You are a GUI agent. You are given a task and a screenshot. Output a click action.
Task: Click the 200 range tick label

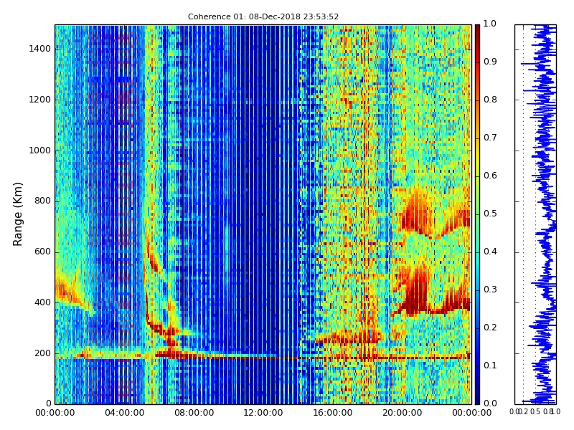[x=43, y=353]
